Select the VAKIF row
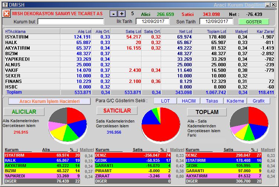This screenshot has width=279, height=187. [x=139, y=70]
